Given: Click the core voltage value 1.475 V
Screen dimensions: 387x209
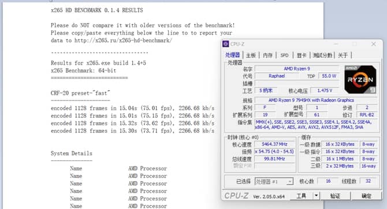Looking at the screenshot, I should [x=325, y=91].
